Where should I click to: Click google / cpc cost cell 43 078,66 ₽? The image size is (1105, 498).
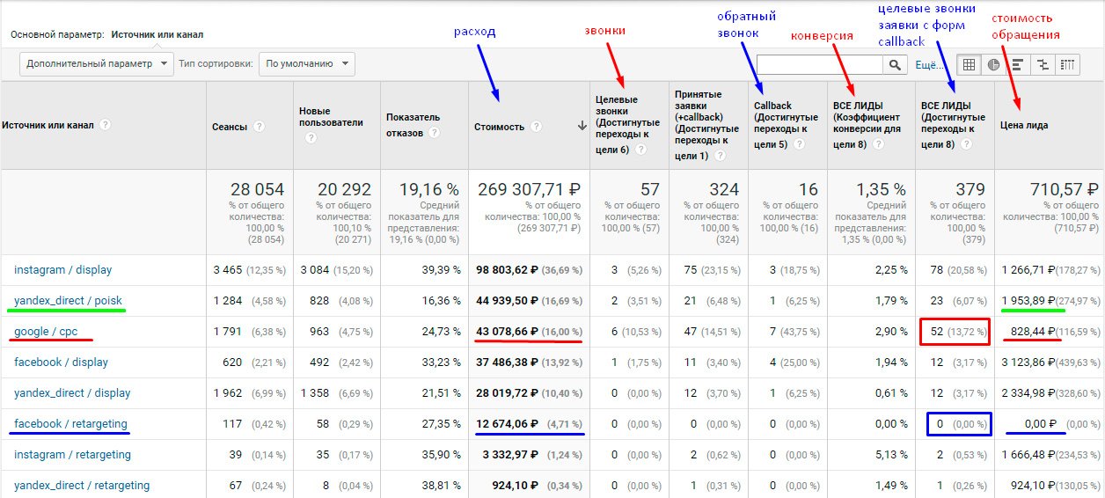coord(505,332)
